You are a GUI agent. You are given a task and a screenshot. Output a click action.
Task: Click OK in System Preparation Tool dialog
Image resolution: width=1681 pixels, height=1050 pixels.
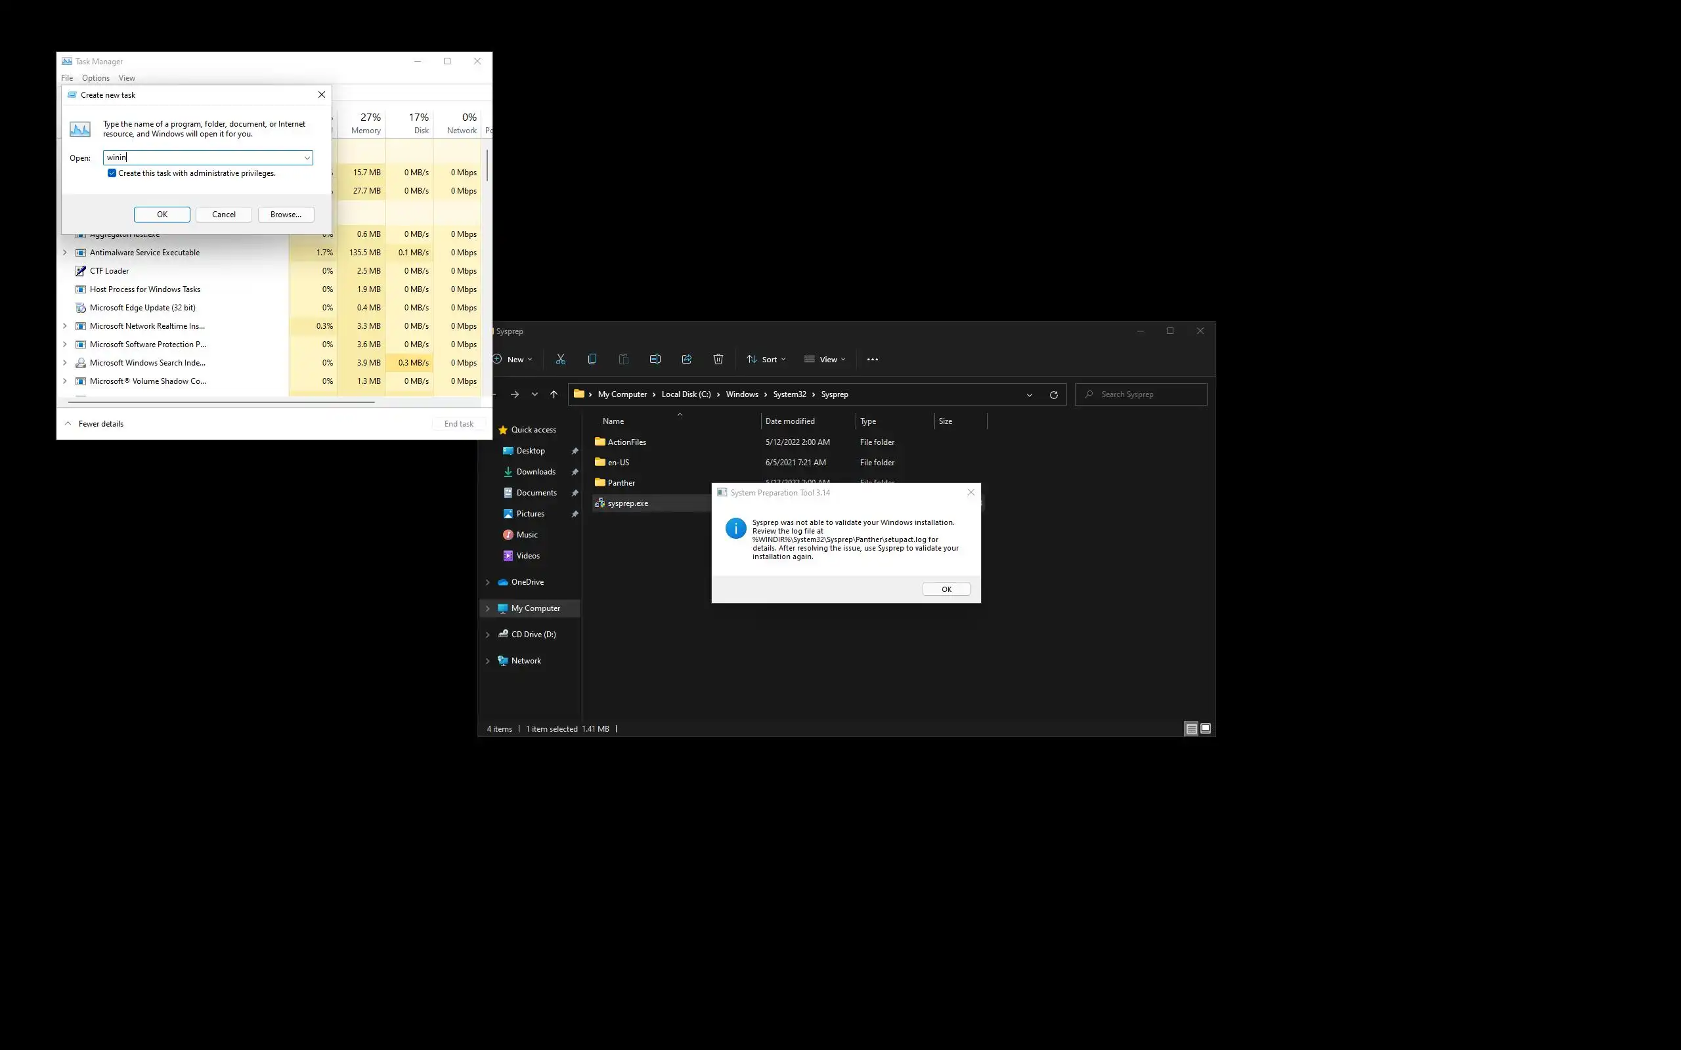(946, 589)
